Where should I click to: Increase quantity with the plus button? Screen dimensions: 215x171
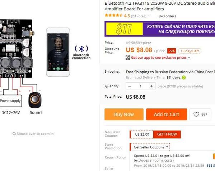151,86
